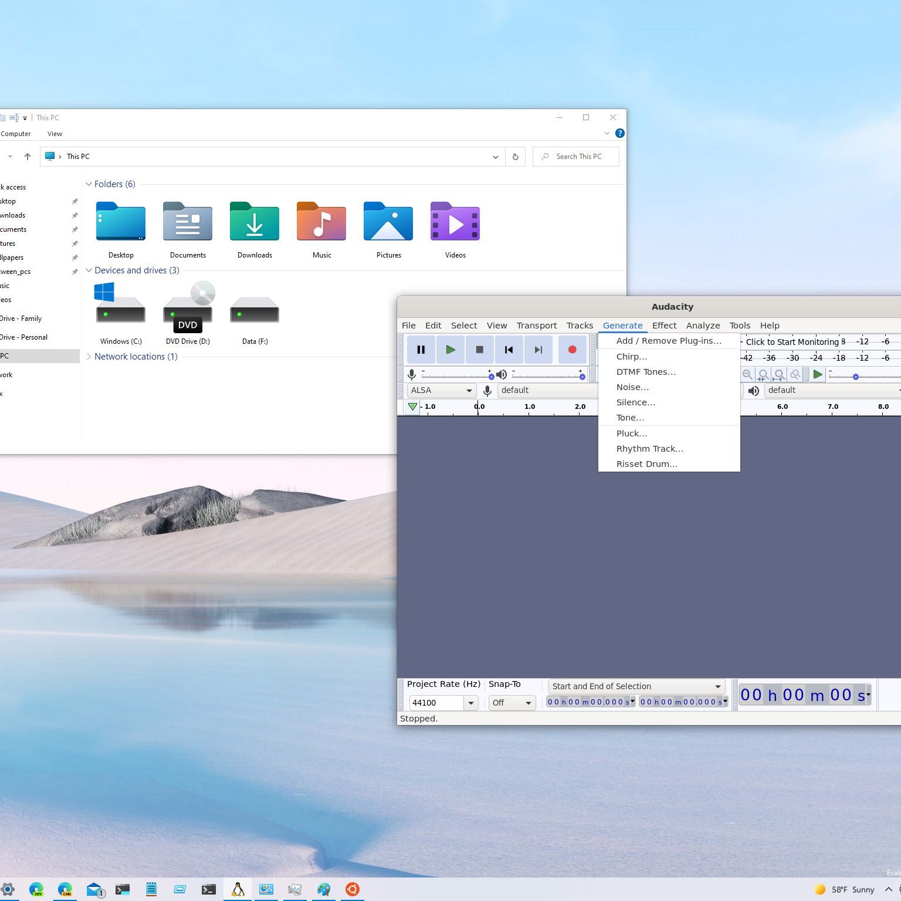Select Rhythm Track... in the Generate menu
This screenshot has height=901, width=901.
[x=669, y=449]
